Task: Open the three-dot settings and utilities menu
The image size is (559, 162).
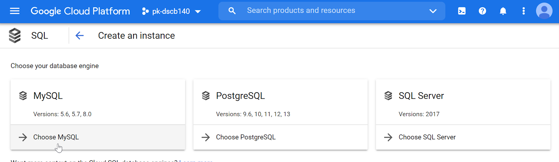Action: click(x=523, y=11)
